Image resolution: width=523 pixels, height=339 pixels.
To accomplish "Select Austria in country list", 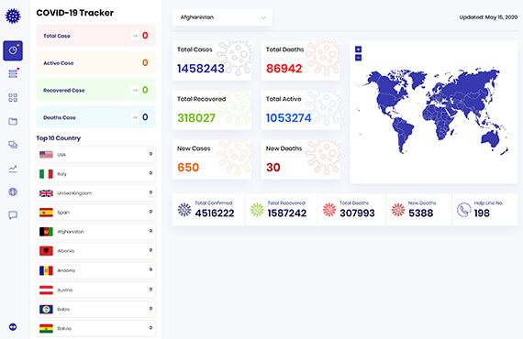I will [x=95, y=290].
